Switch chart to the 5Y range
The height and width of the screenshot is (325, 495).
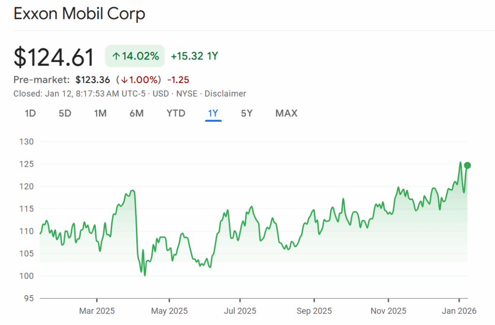coord(247,113)
